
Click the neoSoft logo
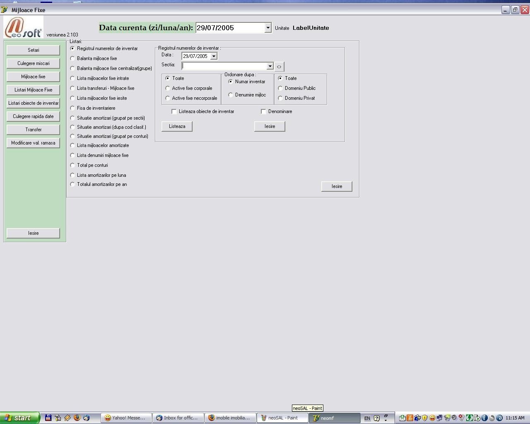23,27
